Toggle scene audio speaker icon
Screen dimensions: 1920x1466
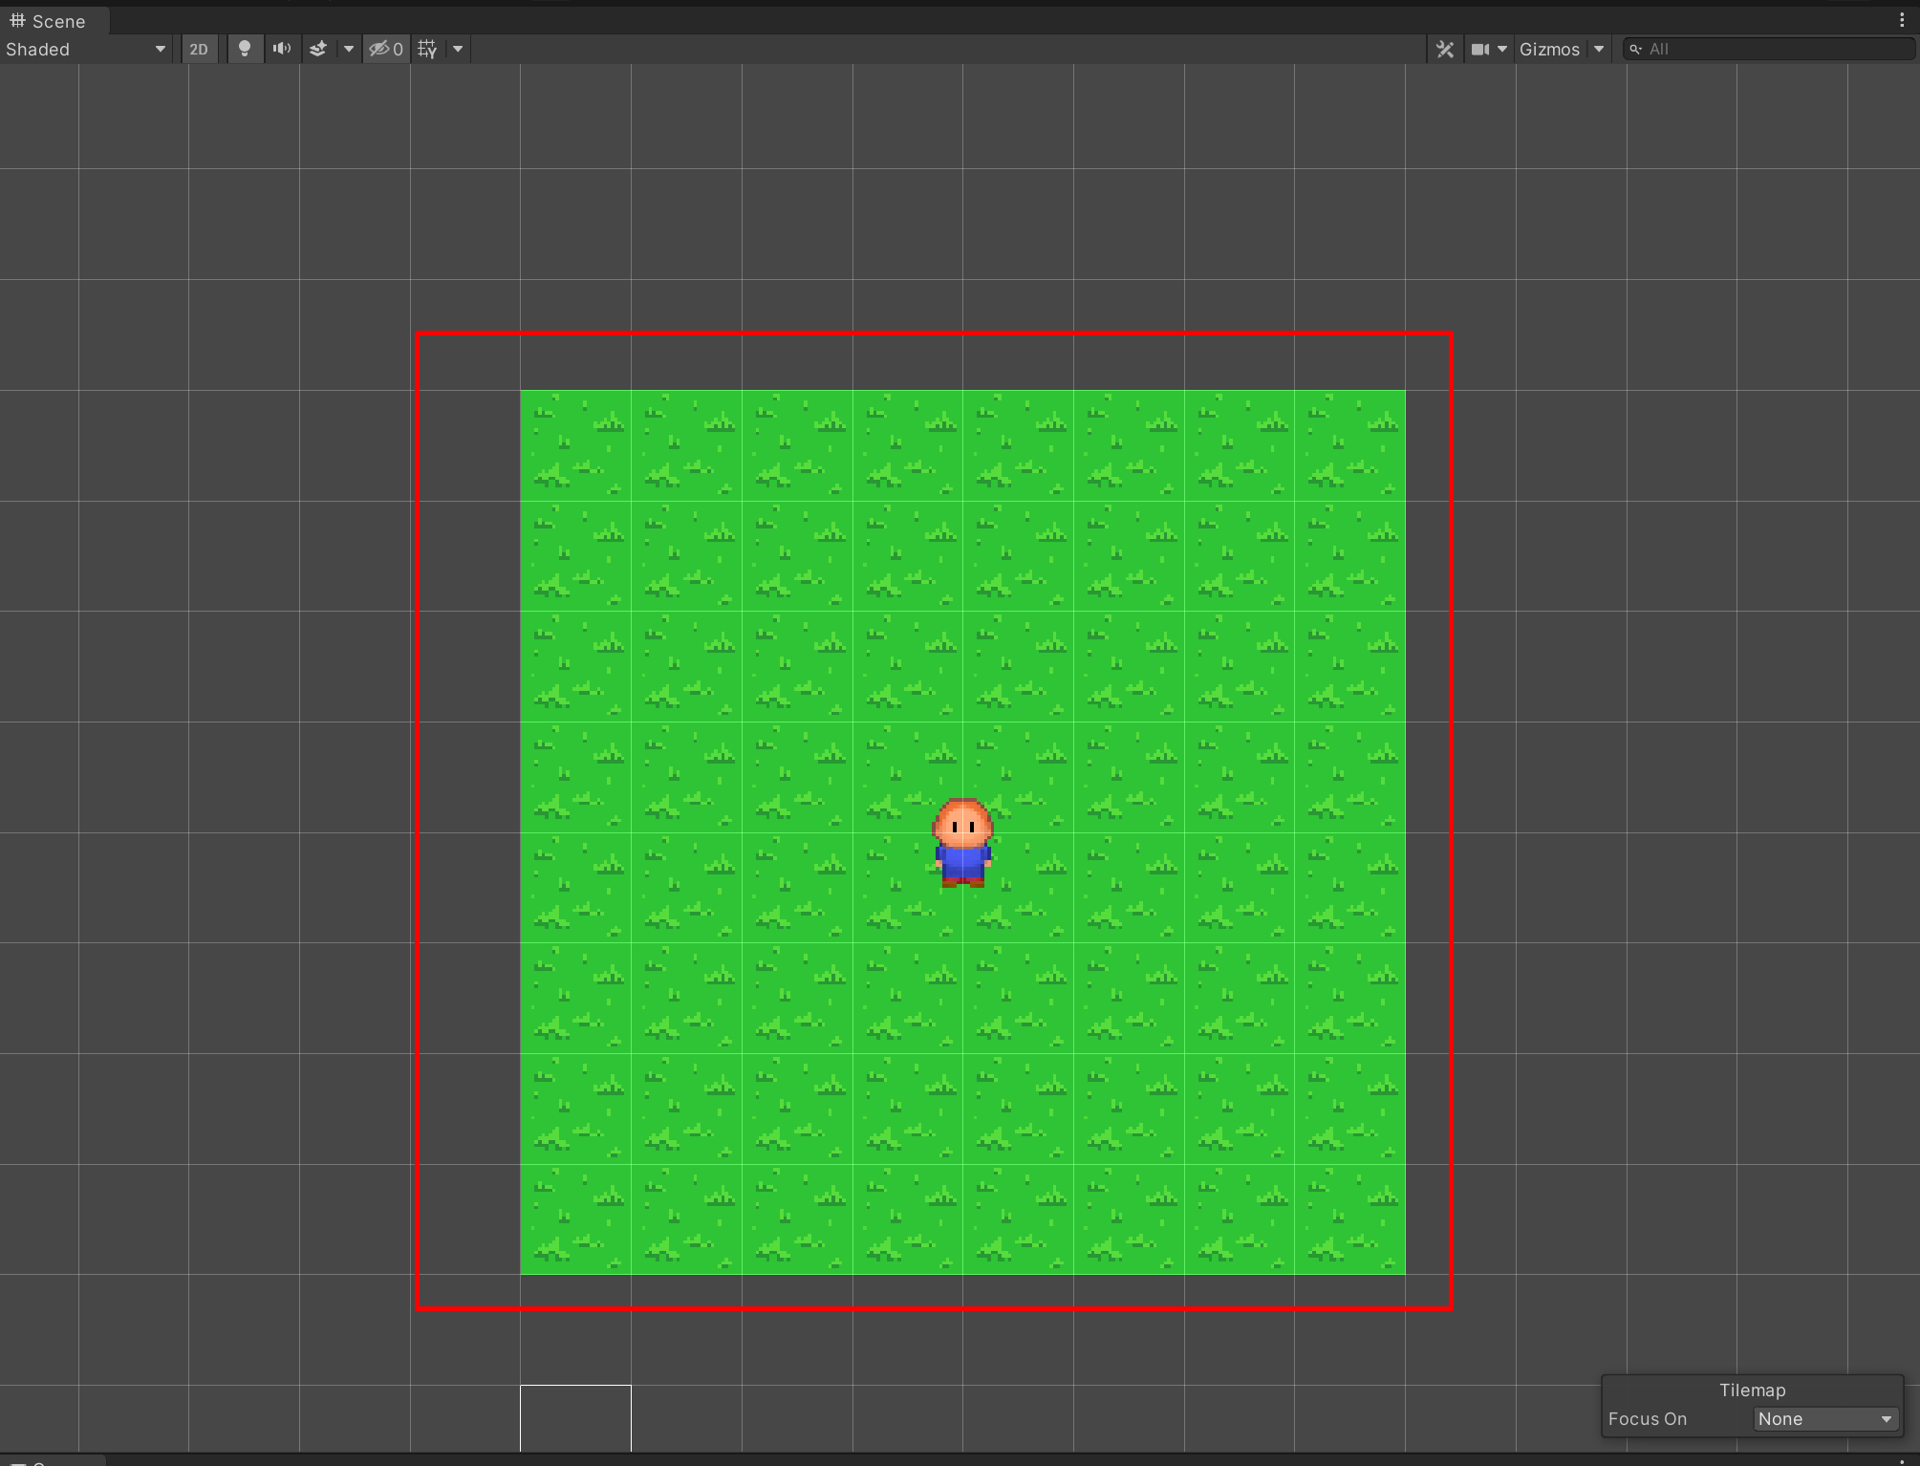(x=282, y=49)
